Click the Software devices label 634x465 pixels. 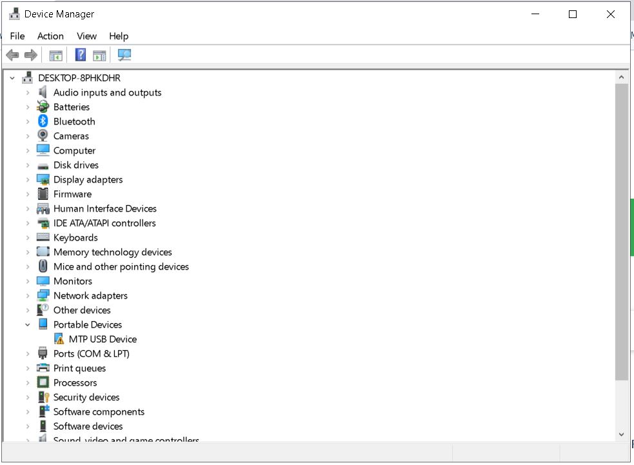click(x=88, y=426)
